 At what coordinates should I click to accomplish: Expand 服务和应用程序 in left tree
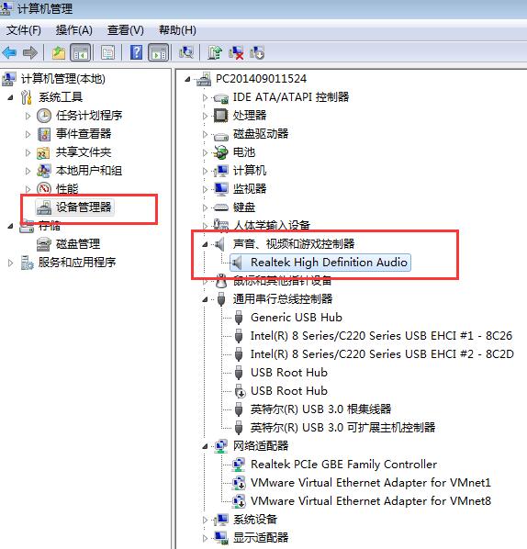(10, 263)
